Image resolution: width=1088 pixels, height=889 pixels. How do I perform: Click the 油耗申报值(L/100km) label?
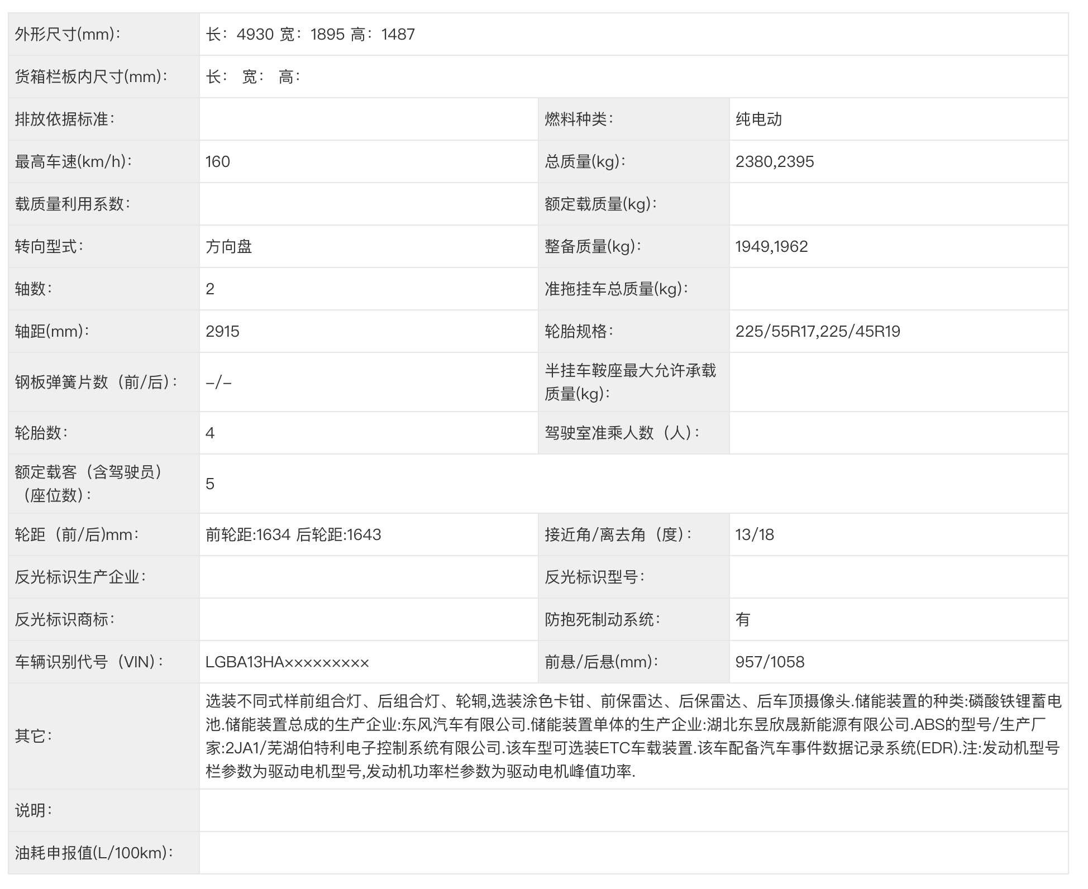click(x=94, y=853)
